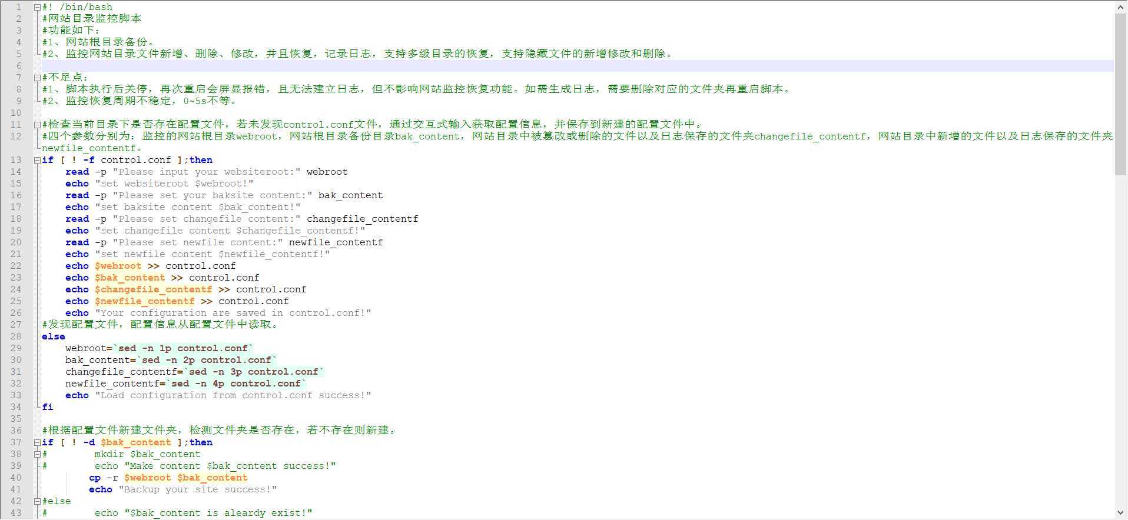This screenshot has width=1128, height=520.
Task: Click the string "Backup your site success!"
Action: tap(198, 489)
